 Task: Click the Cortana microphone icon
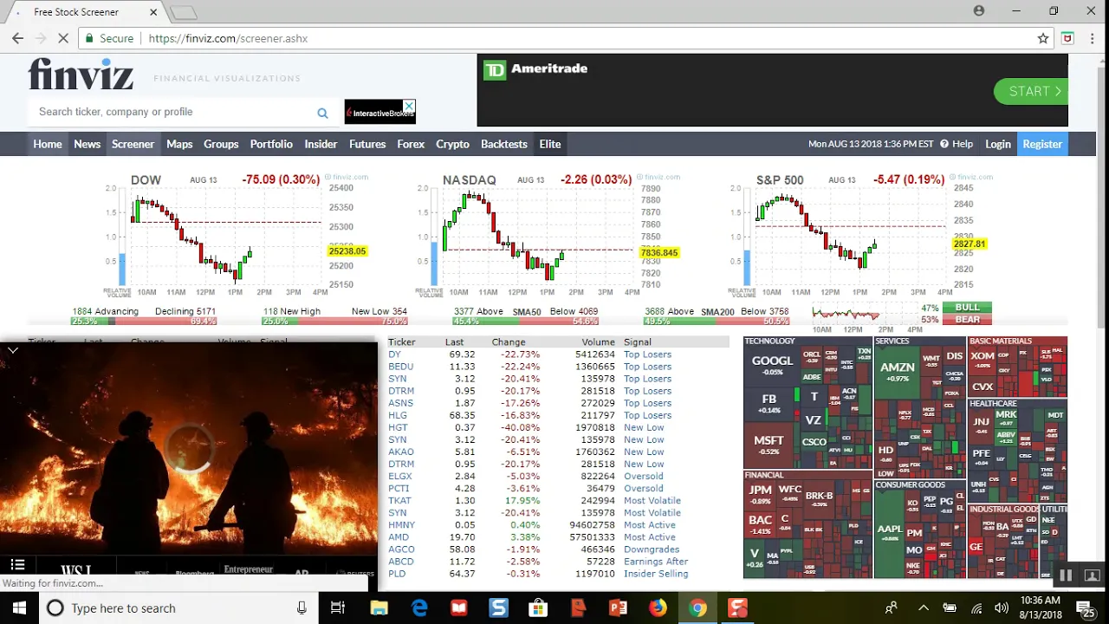(x=302, y=608)
